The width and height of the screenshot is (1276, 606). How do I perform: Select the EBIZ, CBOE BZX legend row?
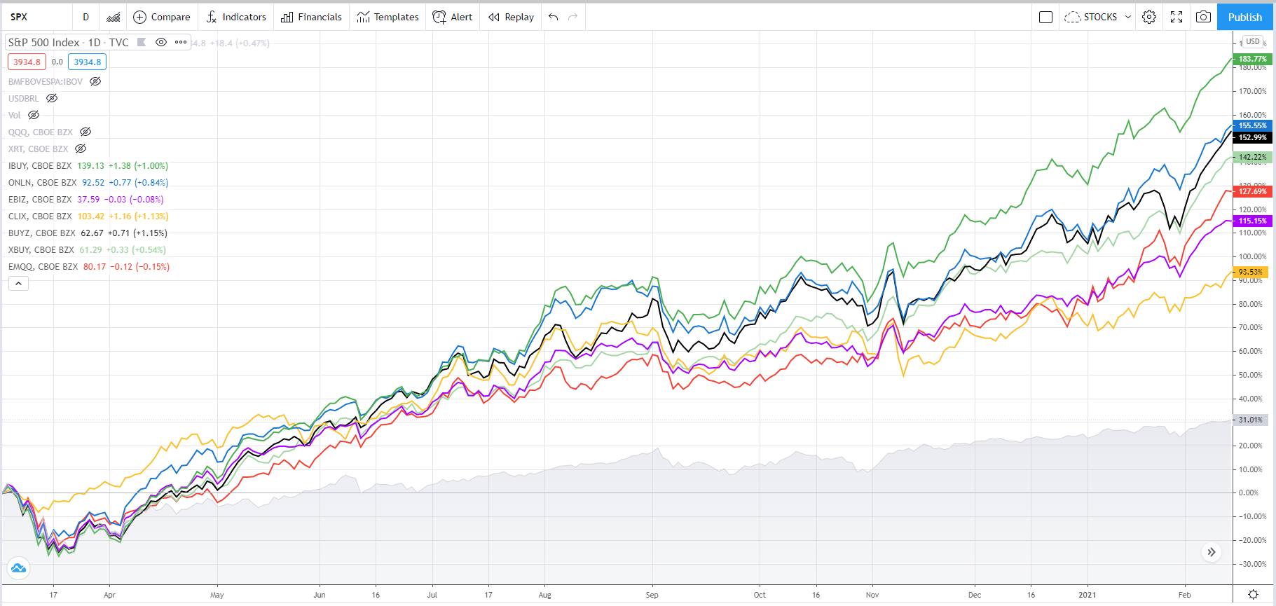85,200
